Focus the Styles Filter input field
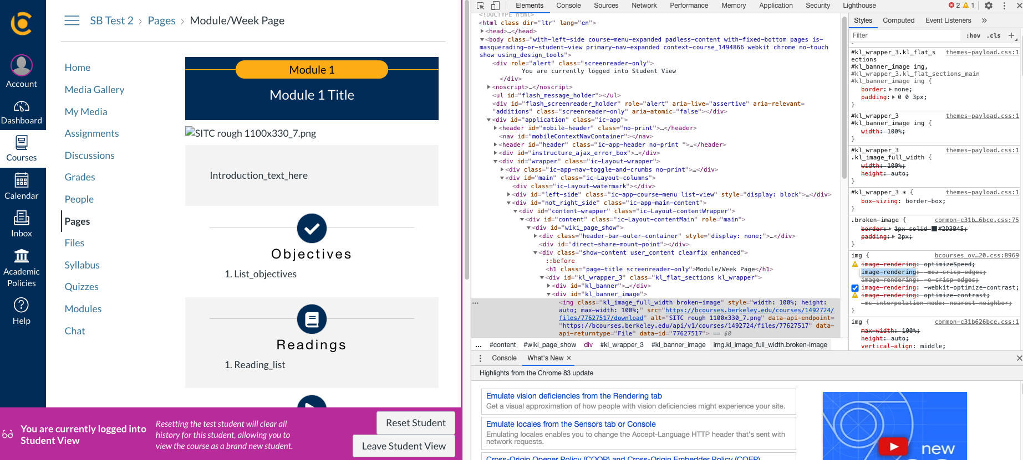Screen dimensions: 1023x460 [x=905, y=35]
